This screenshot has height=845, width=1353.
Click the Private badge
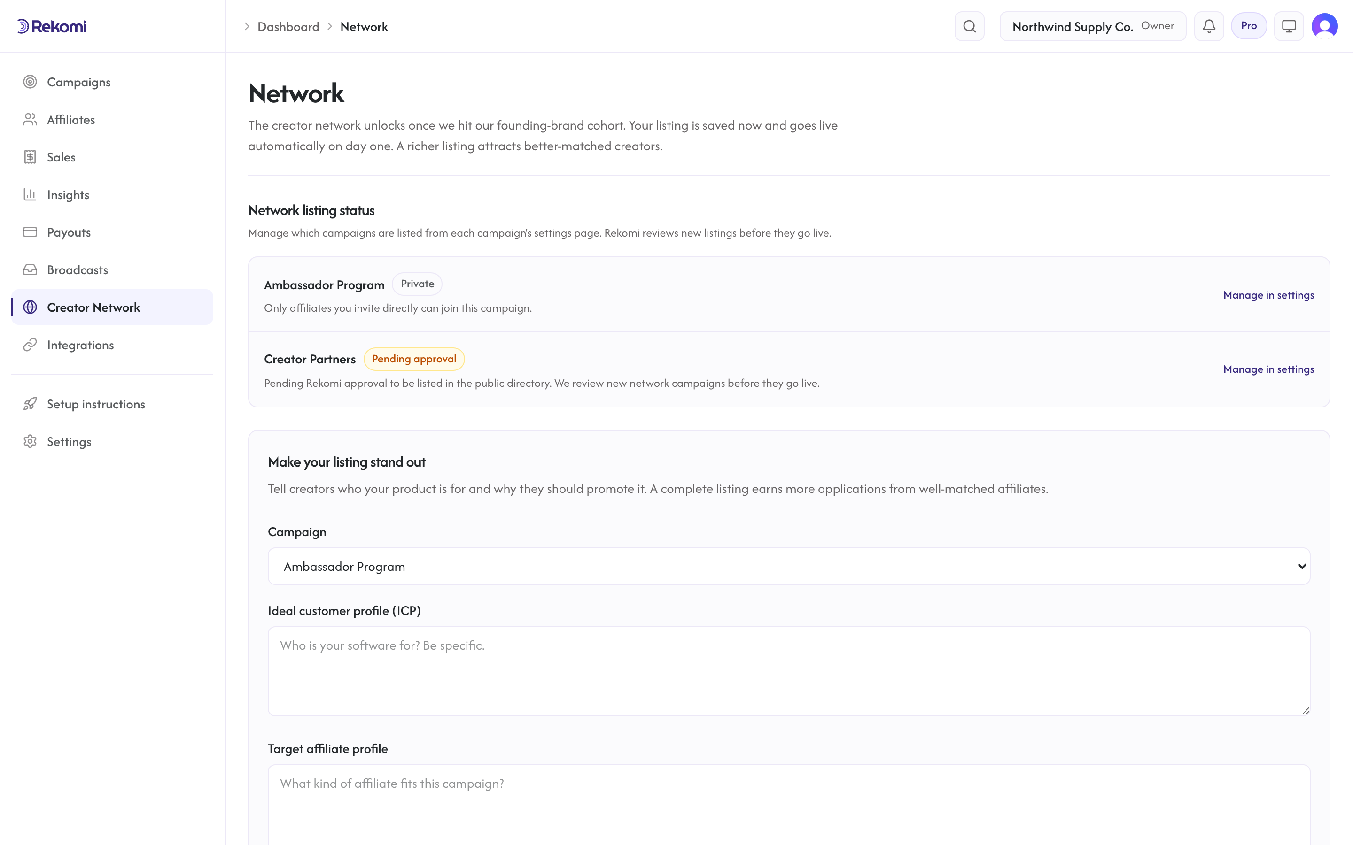(417, 284)
